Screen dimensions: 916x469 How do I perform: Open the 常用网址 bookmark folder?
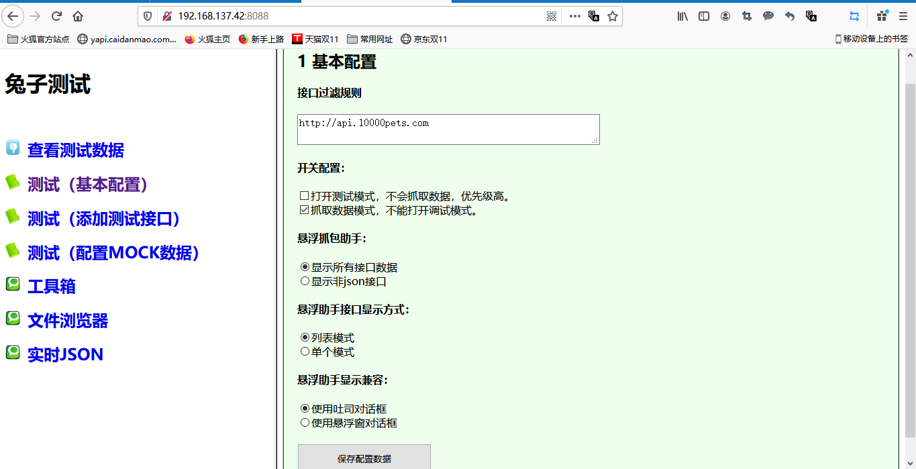point(370,39)
